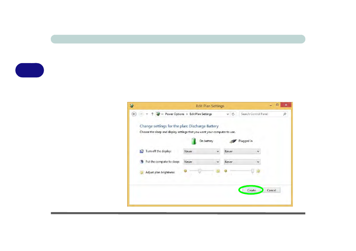The image size is (356, 251).
Task: Close the Edit Plan Settings window
Action: tap(286, 105)
